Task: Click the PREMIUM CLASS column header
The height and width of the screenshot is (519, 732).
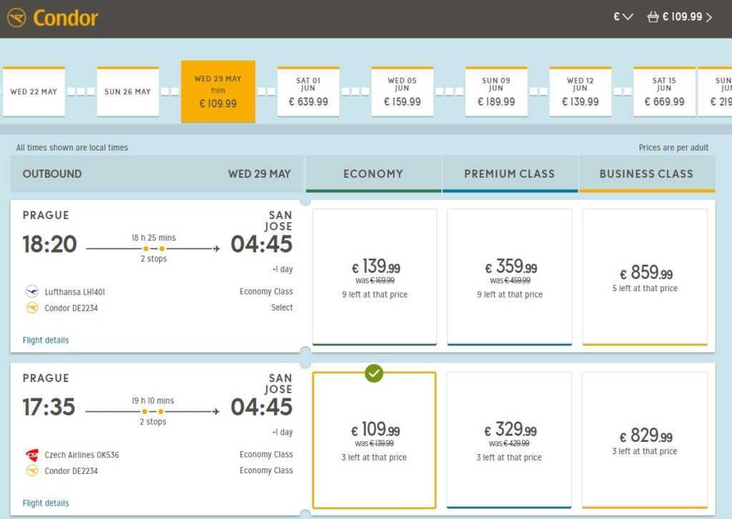Action: pyautogui.click(x=510, y=174)
